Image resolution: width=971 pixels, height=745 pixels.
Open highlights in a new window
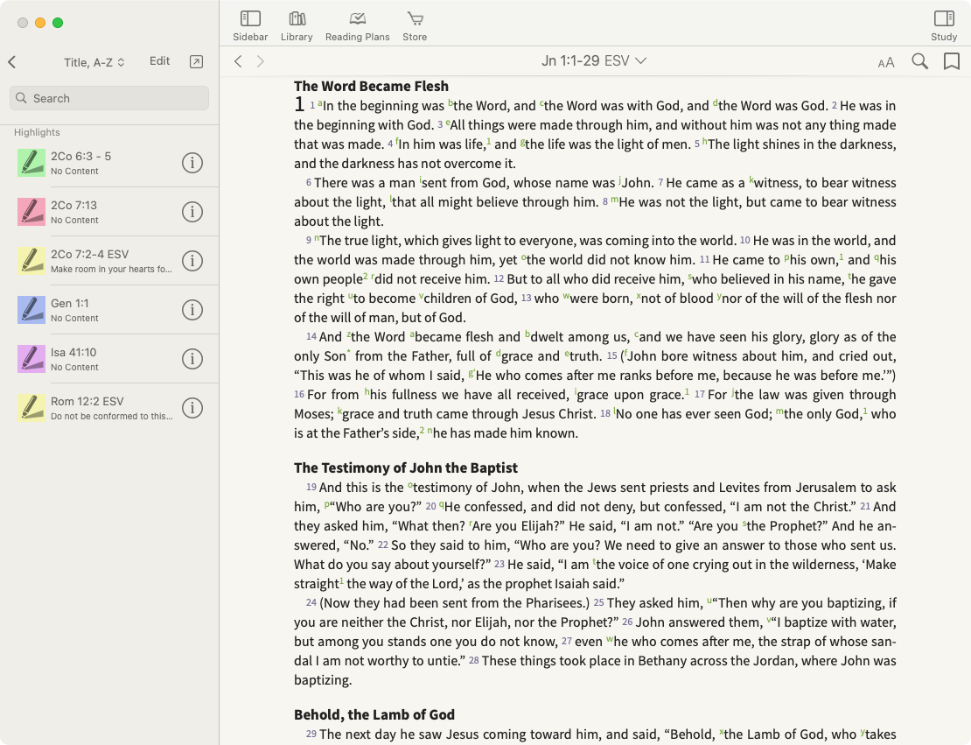point(196,61)
